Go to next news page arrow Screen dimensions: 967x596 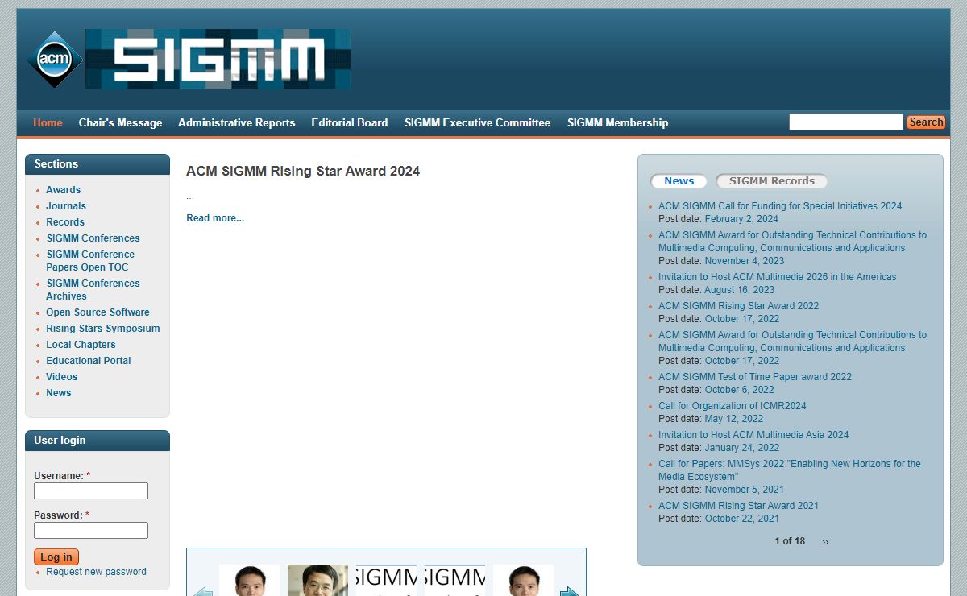click(x=825, y=541)
